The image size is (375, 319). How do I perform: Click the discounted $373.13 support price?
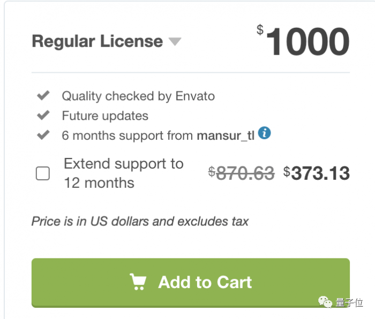[x=317, y=173]
